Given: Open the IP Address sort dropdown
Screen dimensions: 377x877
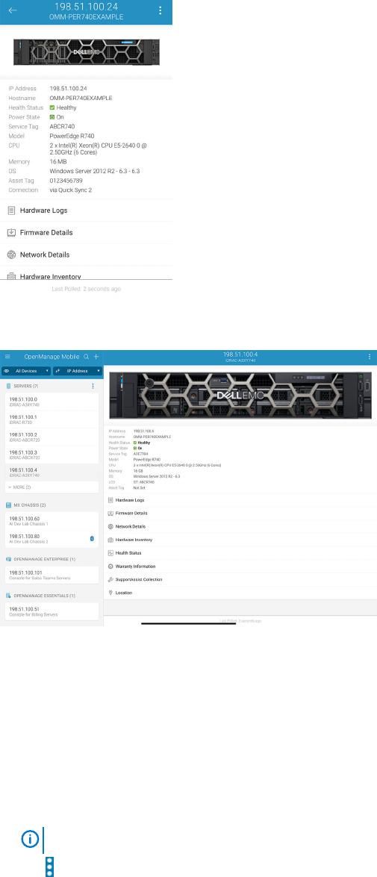Looking at the screenshot, I should pos(78,371).
